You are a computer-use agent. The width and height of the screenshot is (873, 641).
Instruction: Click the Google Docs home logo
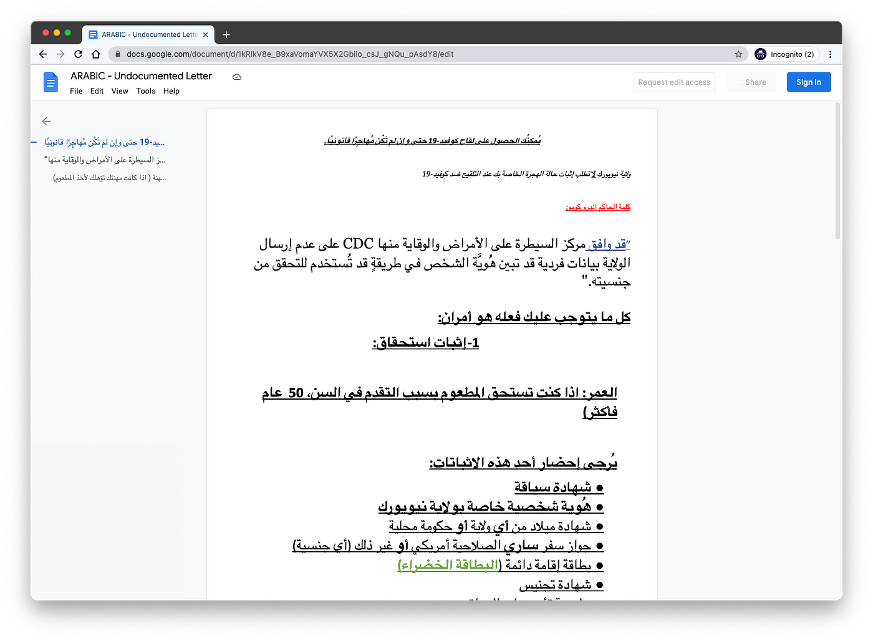pos(51,82)
